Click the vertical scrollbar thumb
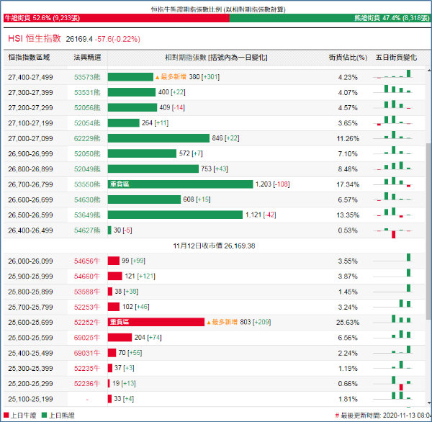432x422 pixels. point(428,232)
